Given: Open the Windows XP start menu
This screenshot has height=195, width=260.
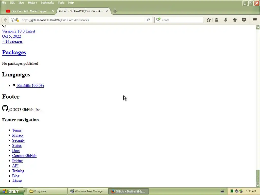Looking at the screenshot, I should 12,191.
